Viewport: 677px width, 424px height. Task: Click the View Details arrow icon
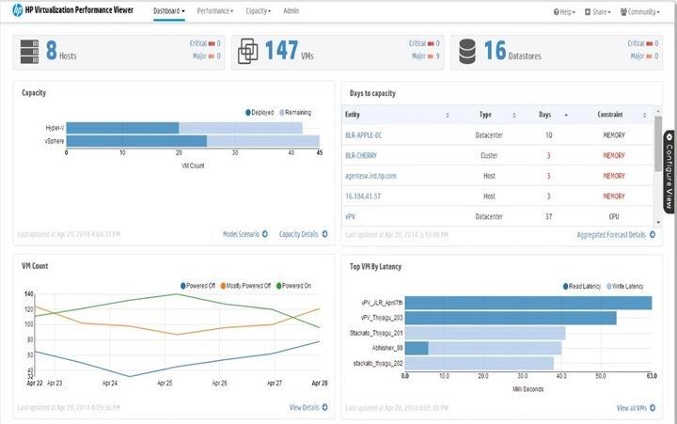[324, 407]
